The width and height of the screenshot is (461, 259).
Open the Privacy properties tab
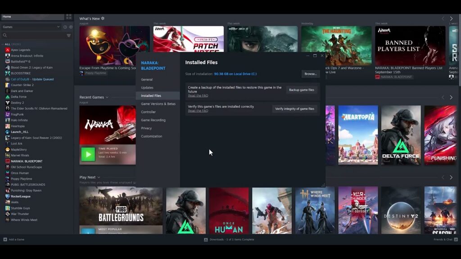click(x=146, y=128)
